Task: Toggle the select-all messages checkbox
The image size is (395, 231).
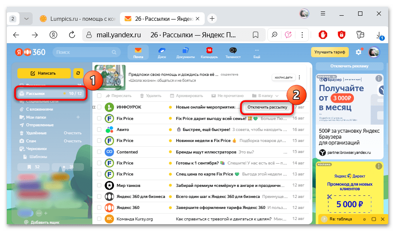Action: coord(99,96)
